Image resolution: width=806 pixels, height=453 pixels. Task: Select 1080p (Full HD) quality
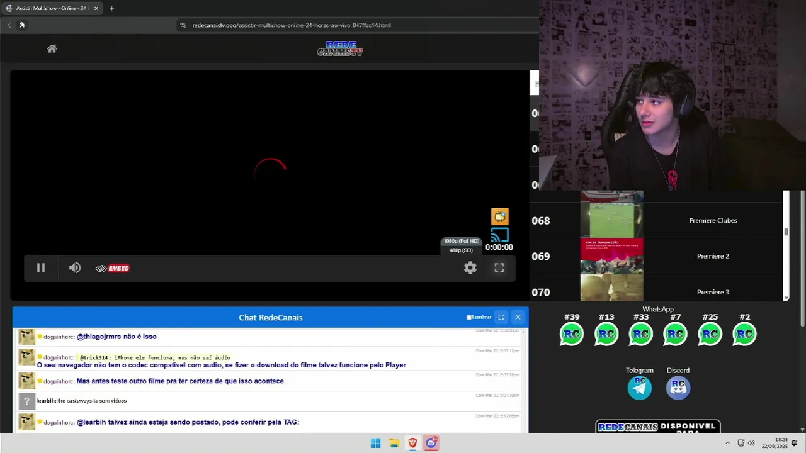coord(461,241)
